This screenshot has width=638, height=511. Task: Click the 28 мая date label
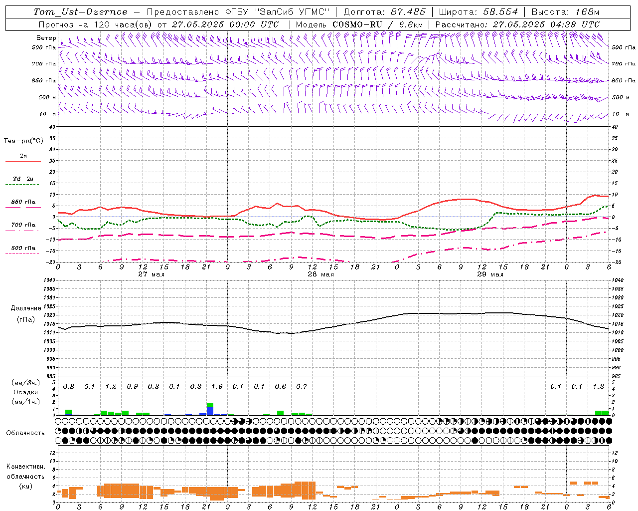coord(320,274)
